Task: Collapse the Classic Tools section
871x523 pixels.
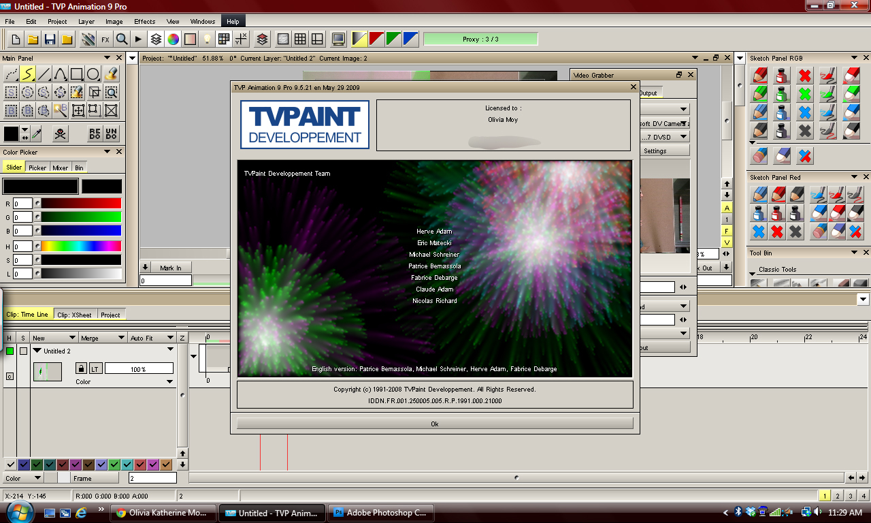Action: (x=753, y=274)
